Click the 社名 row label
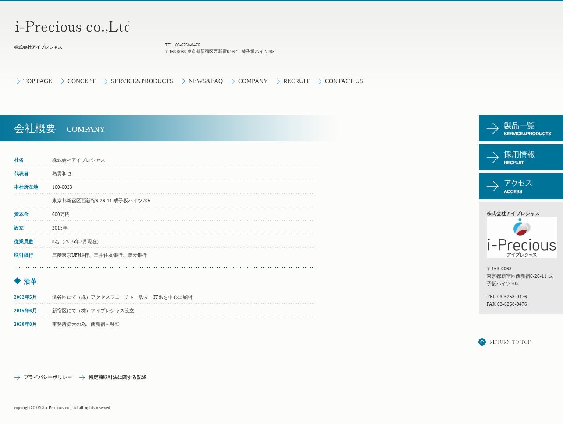 (19, 160)
